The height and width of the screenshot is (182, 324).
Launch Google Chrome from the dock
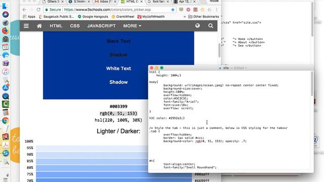[6, 120]
